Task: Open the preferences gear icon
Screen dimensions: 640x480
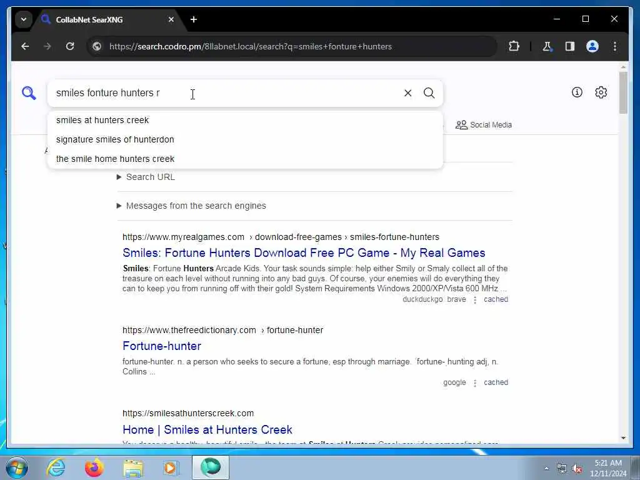Action: tap(601, 92)
